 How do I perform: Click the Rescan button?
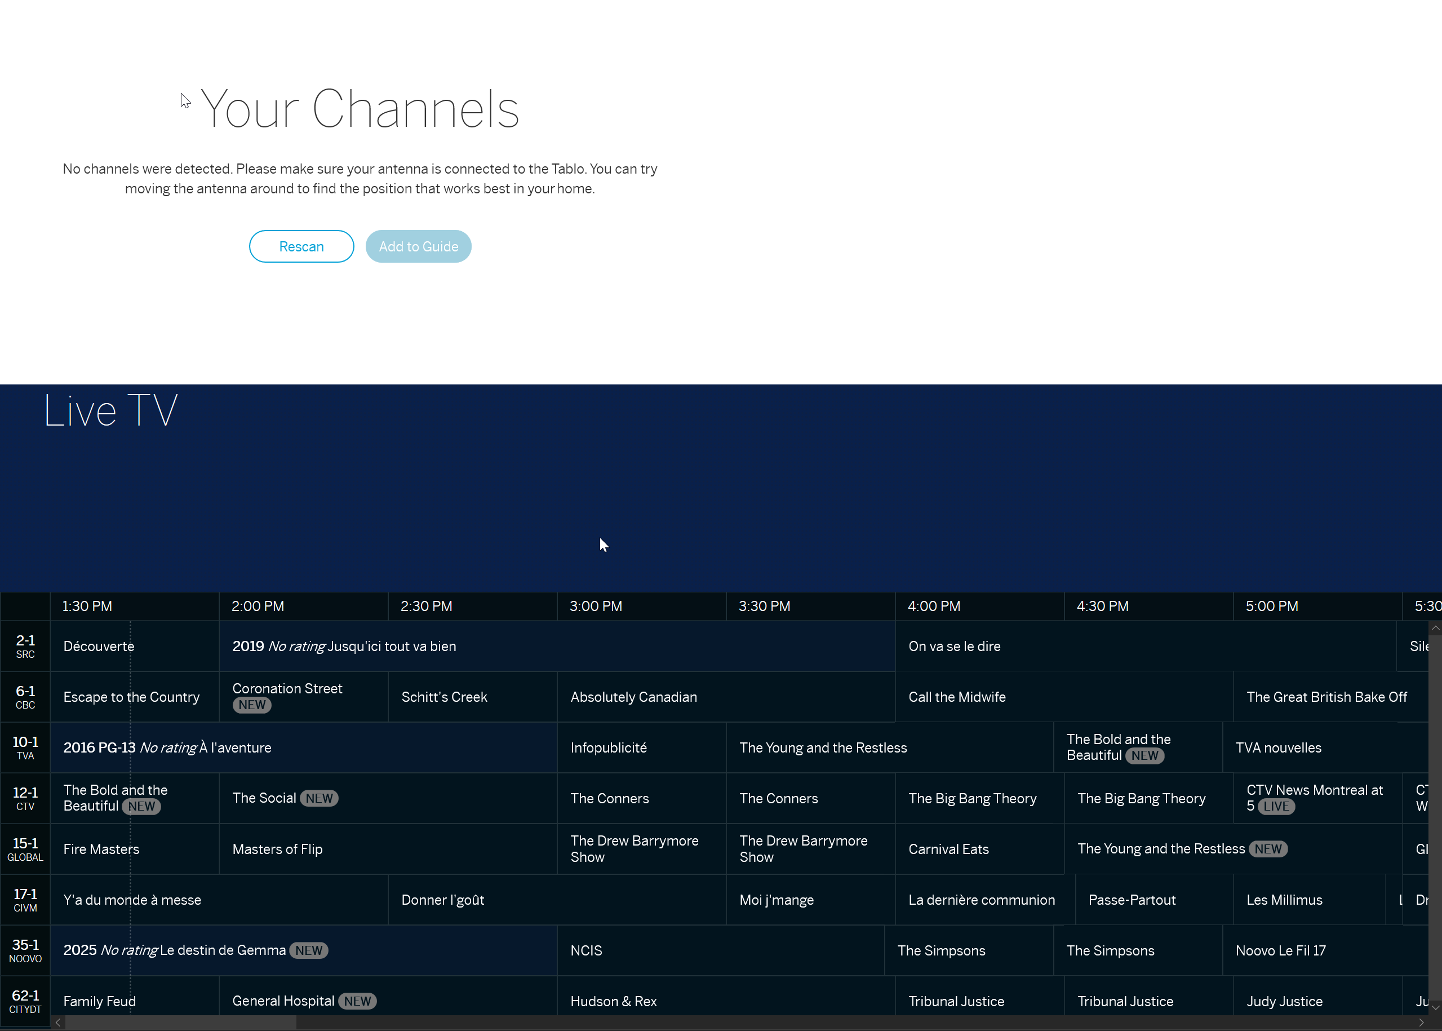(x=301, y=246)
